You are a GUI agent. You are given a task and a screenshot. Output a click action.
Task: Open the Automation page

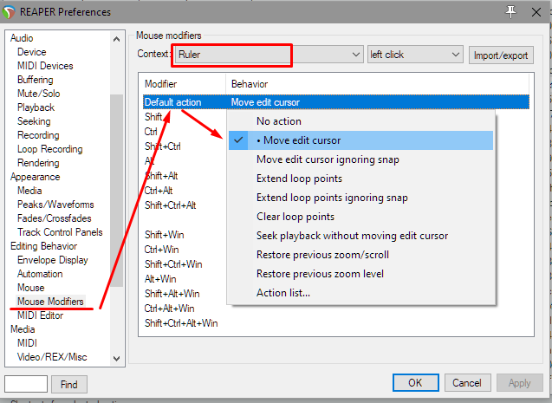40,274
